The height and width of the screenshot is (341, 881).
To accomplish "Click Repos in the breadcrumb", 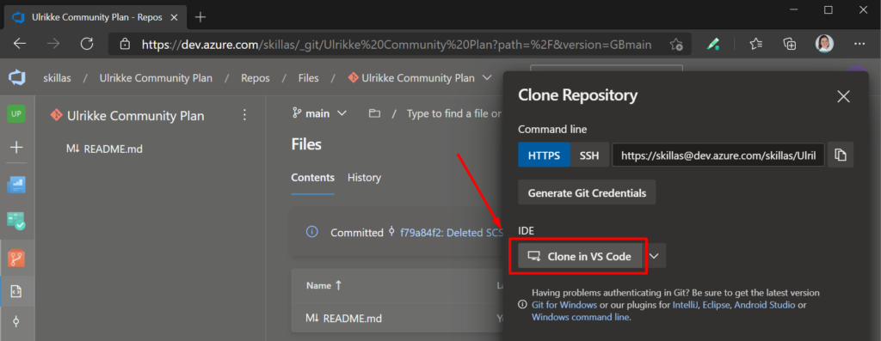I will [x=255, y=78].
